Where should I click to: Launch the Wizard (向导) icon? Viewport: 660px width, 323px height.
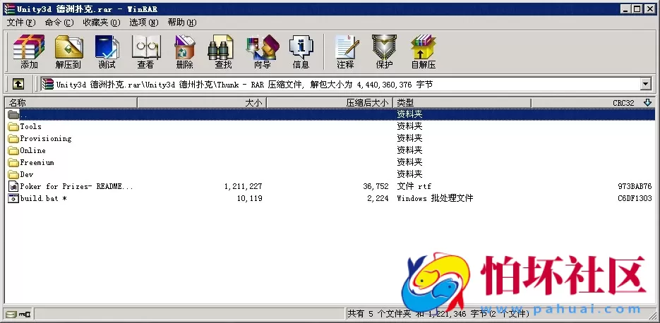[x=262, y=51]
